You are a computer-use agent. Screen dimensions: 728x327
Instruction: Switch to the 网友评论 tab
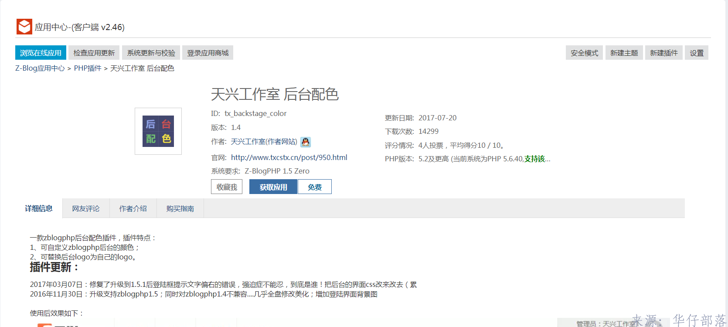pyautogui.click(x=86, y=208)
